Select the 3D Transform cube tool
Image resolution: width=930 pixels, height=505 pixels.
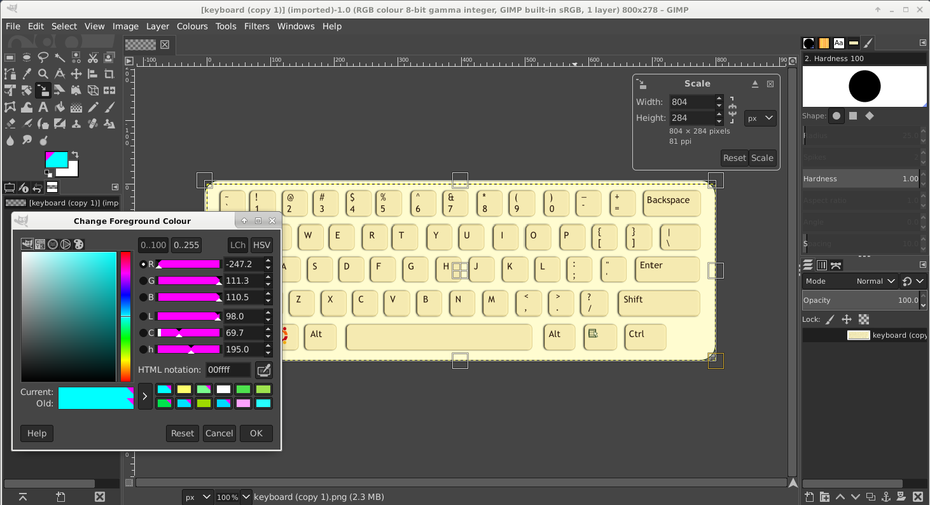tap(92, 91)
